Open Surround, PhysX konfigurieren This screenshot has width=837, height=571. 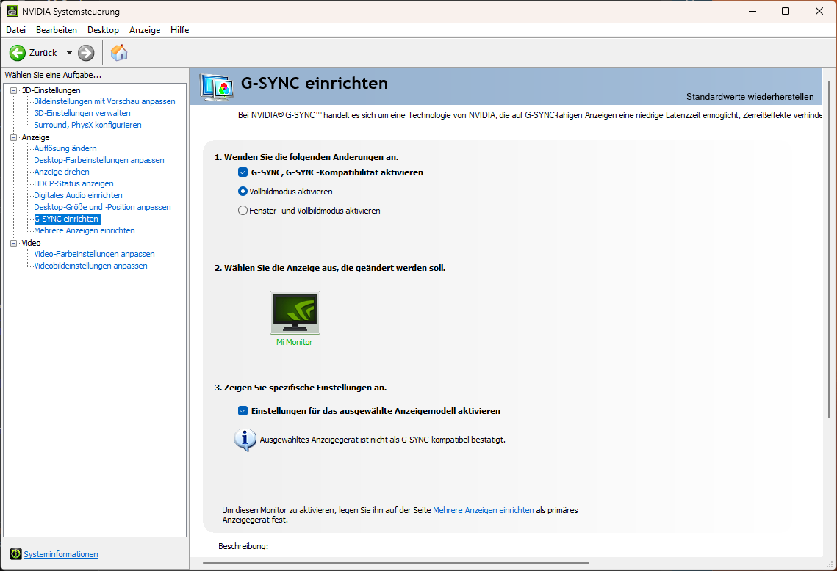pyautogui.click(x=87, y=125)
